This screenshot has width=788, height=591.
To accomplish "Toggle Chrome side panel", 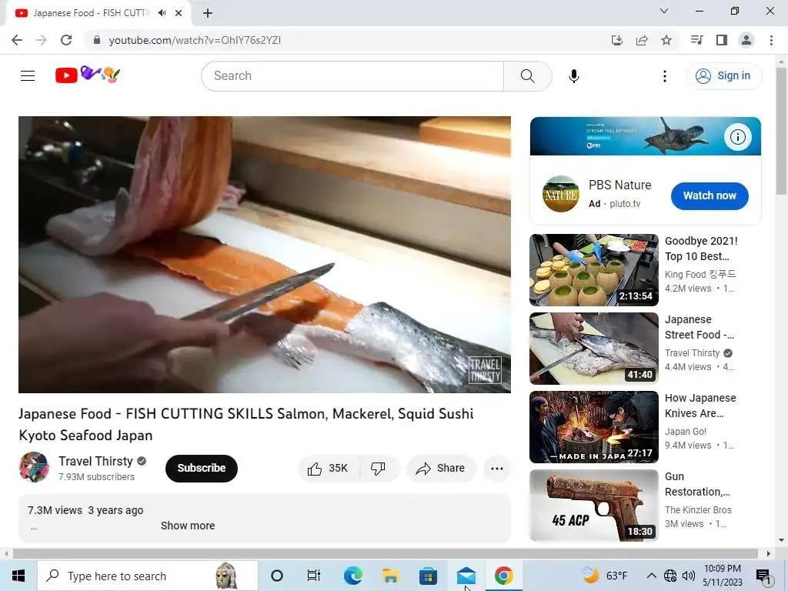I will [x=722, y=40].
